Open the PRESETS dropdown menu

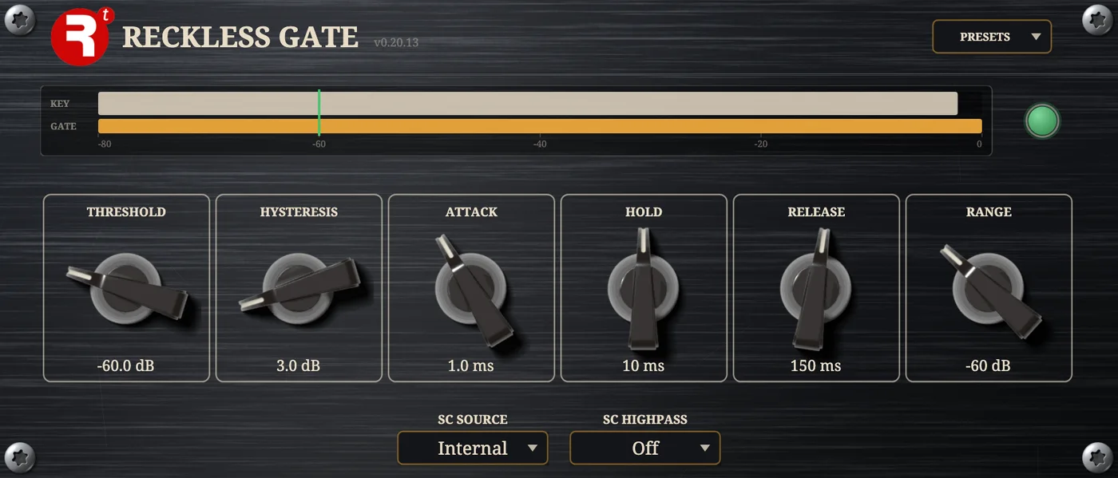click(x=992, y=37)
